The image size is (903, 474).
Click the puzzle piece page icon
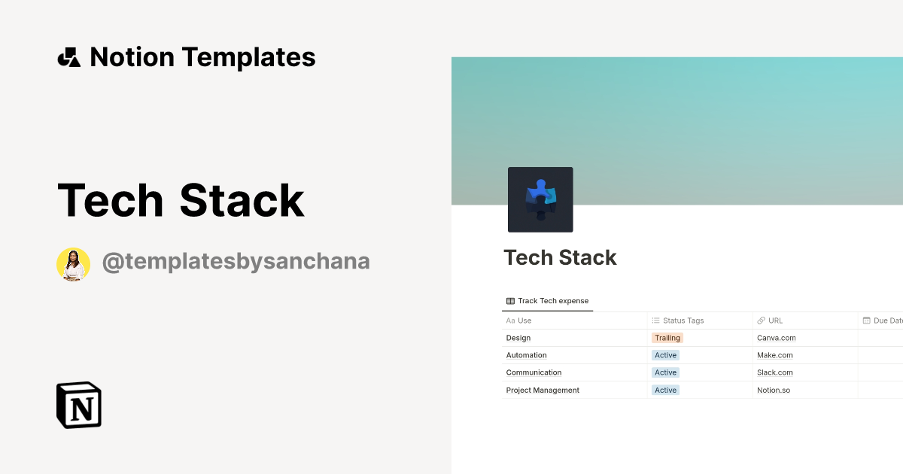click(540, 199)
